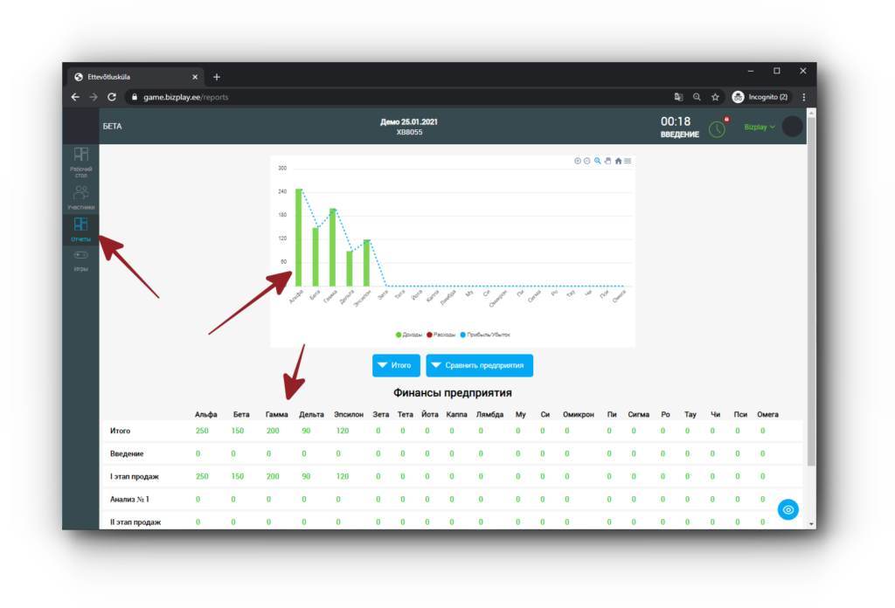Open the chart hamburger export menu

coord(628,161)
